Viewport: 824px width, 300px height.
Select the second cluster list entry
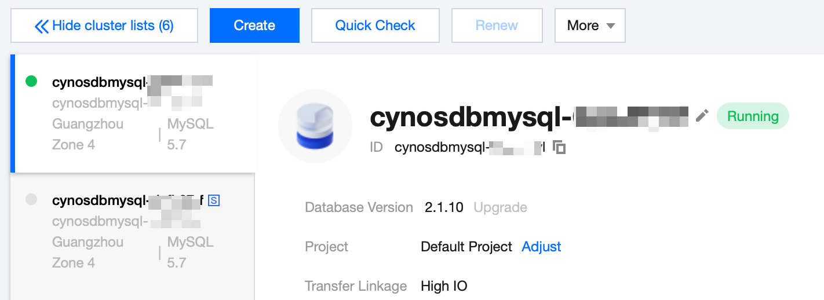click(x=133, y=232)
